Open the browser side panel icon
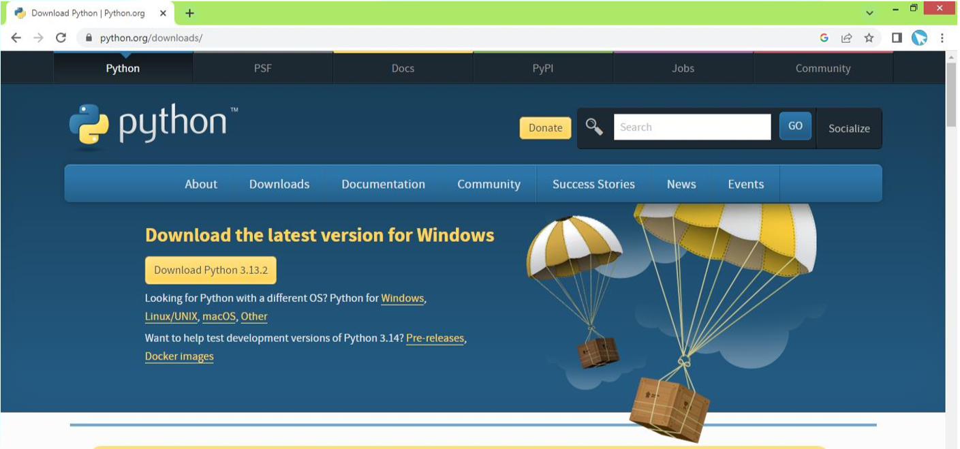The height and width of the screenshot is (449, 960). pos(897,38)
